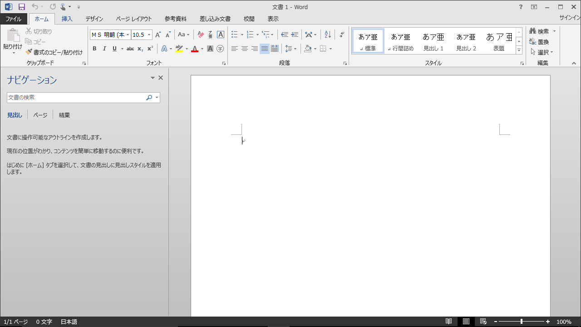Switch to the ページ レイアウト tab
581x327 pixels.
[x=134, y=19]
